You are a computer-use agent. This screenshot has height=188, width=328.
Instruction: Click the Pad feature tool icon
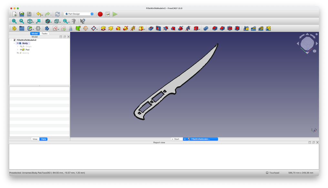[x=103, y=28]
